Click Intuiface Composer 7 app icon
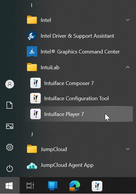The width and height of the screenshot is (136, 194). tap(35, 83)
